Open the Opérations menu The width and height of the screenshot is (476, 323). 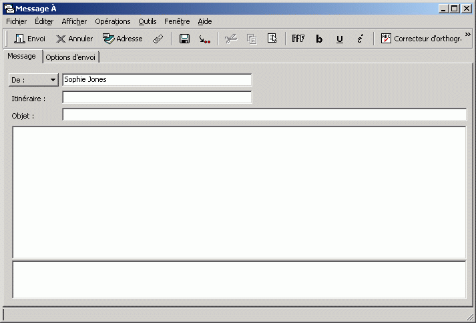click(113, 21)
